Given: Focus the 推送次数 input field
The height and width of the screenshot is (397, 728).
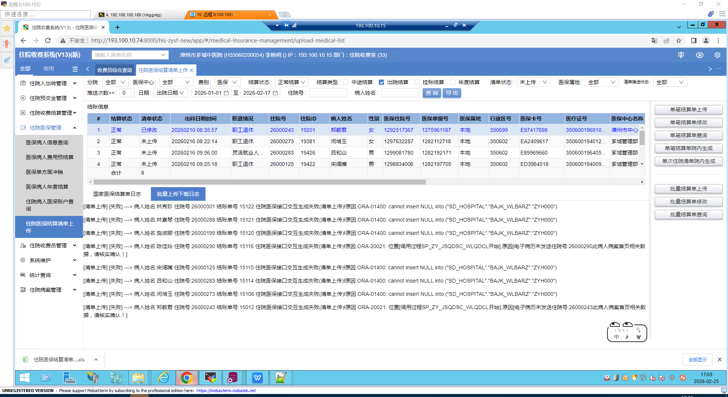Looking at the screenshot, I should click(127, 93).
